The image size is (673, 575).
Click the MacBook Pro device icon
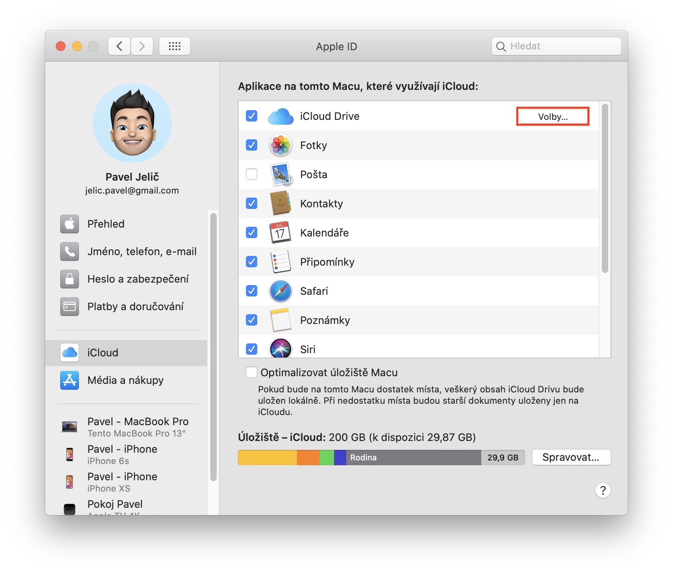tap(70, 427)
